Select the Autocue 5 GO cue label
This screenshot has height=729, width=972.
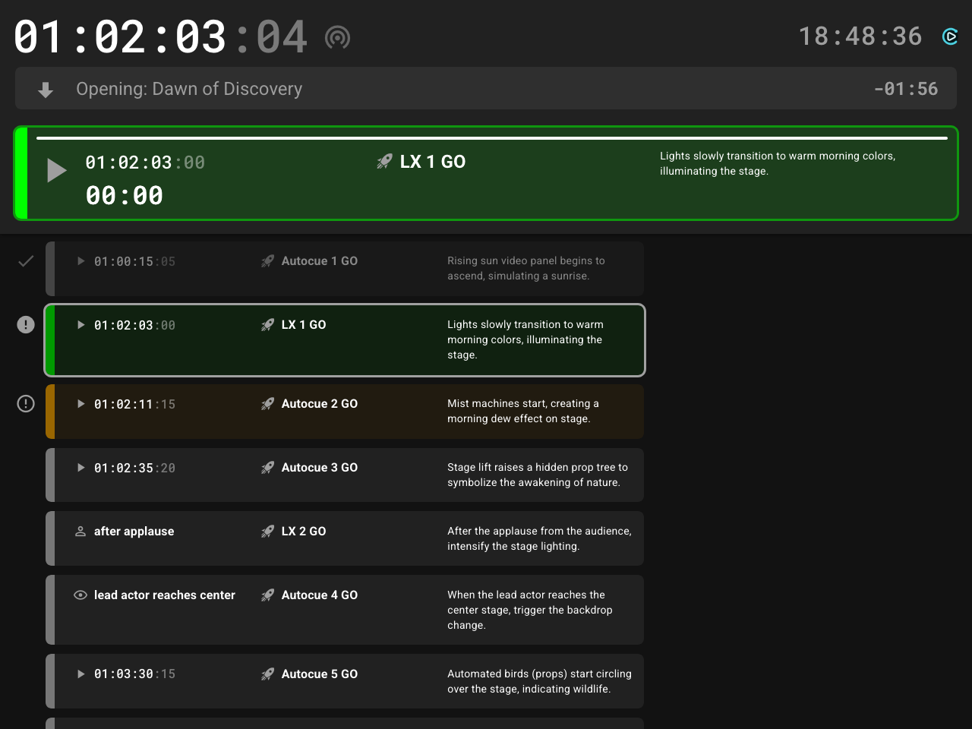pyautogui.click(x=320, y=674)
